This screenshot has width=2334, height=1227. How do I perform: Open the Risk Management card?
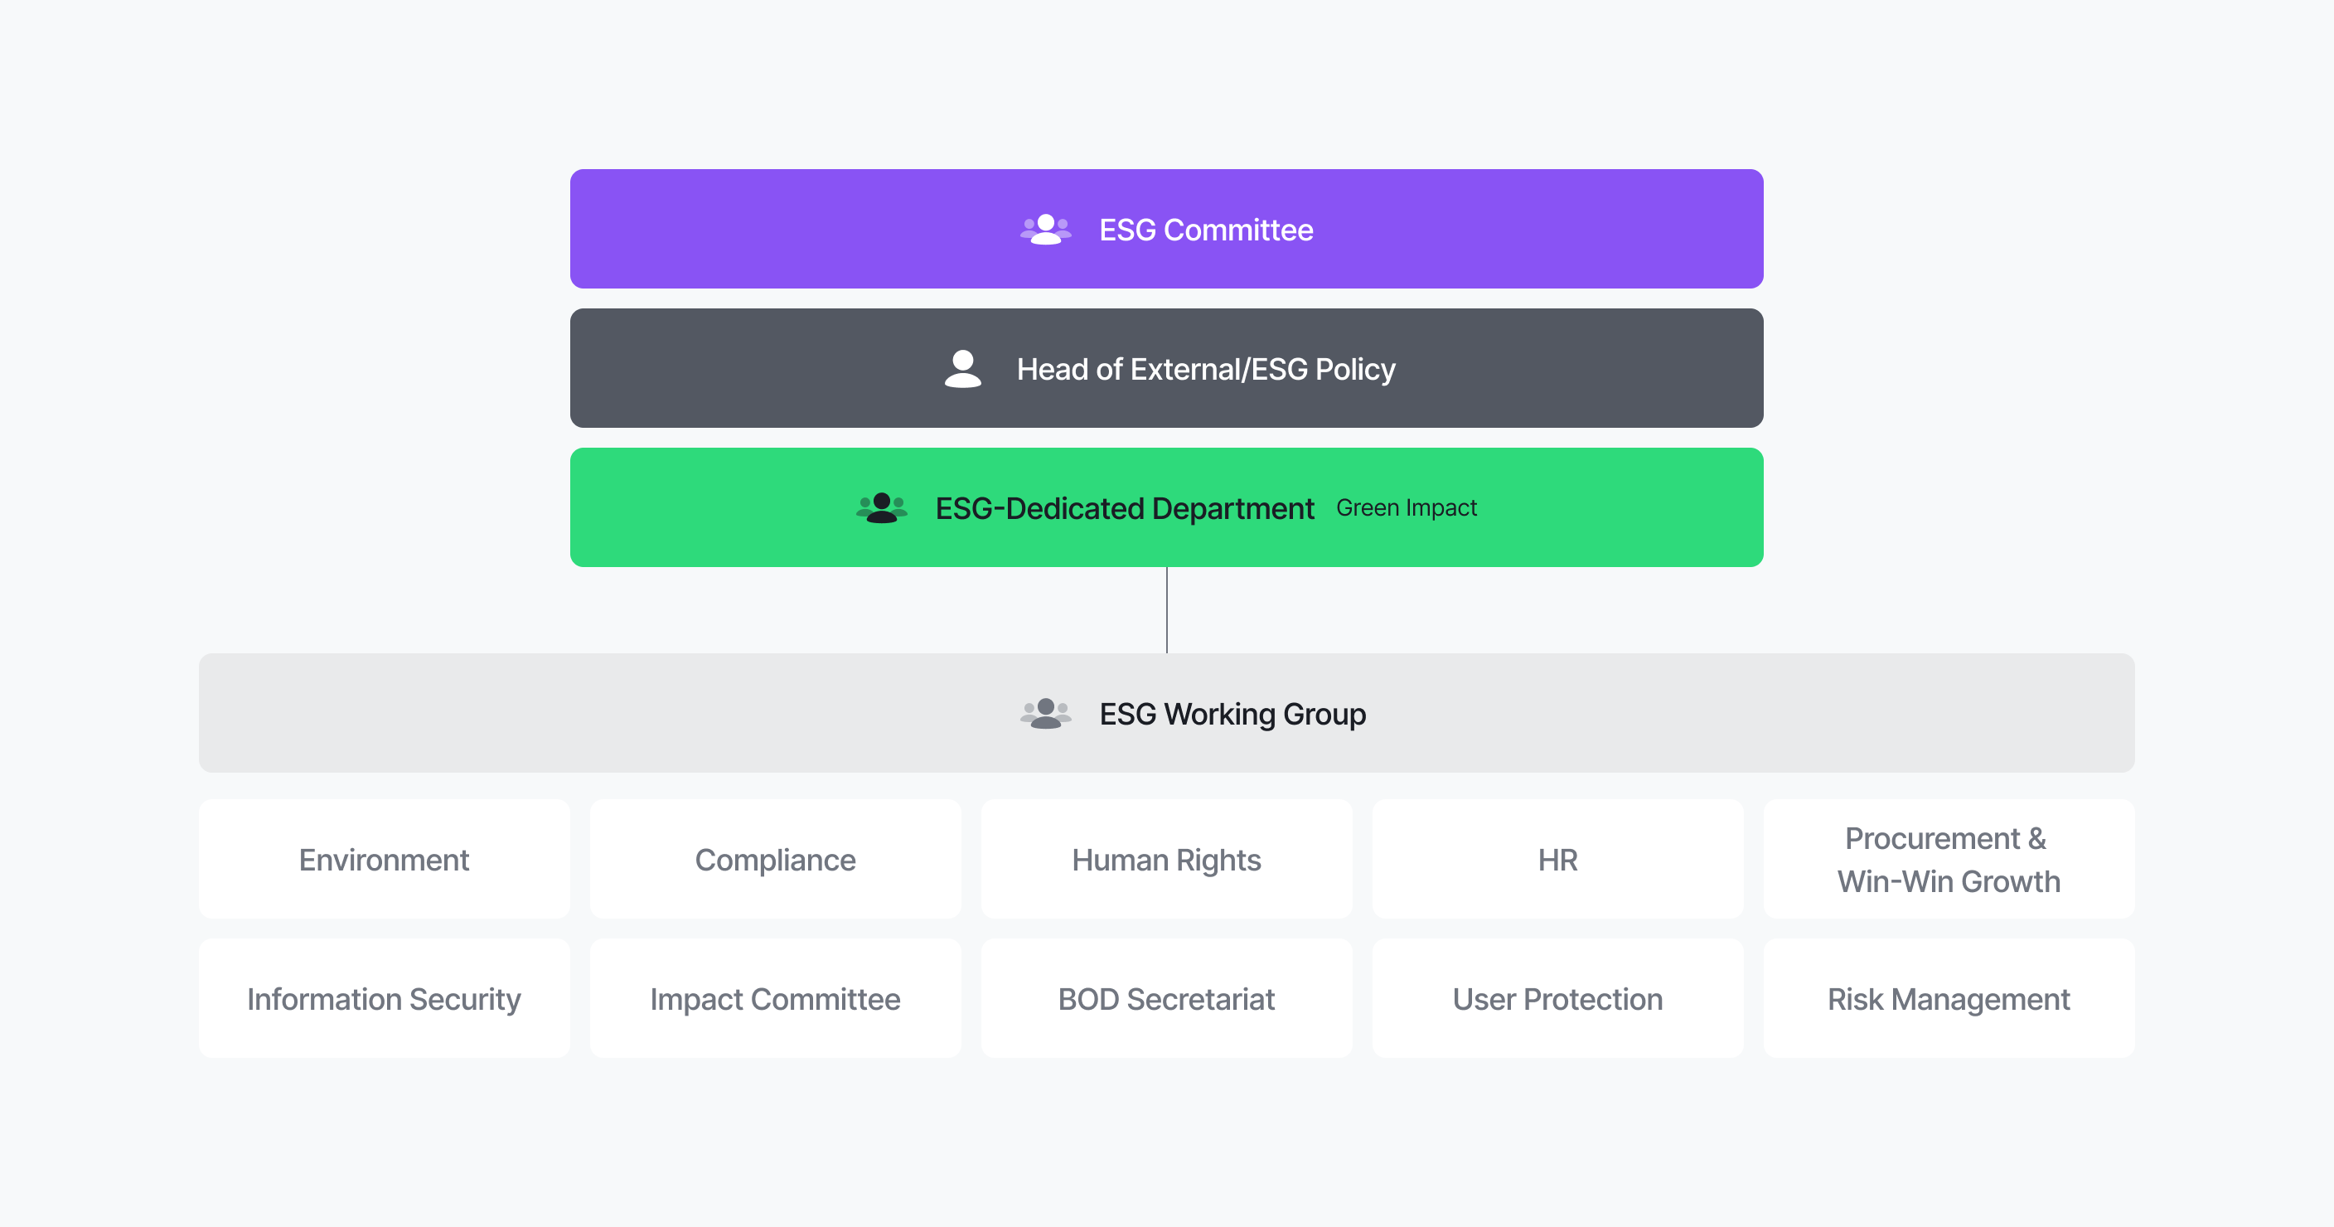click(x=1948, y=999)
